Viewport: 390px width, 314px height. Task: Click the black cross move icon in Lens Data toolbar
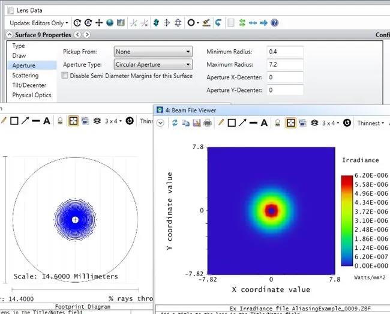tap(99, 23)
